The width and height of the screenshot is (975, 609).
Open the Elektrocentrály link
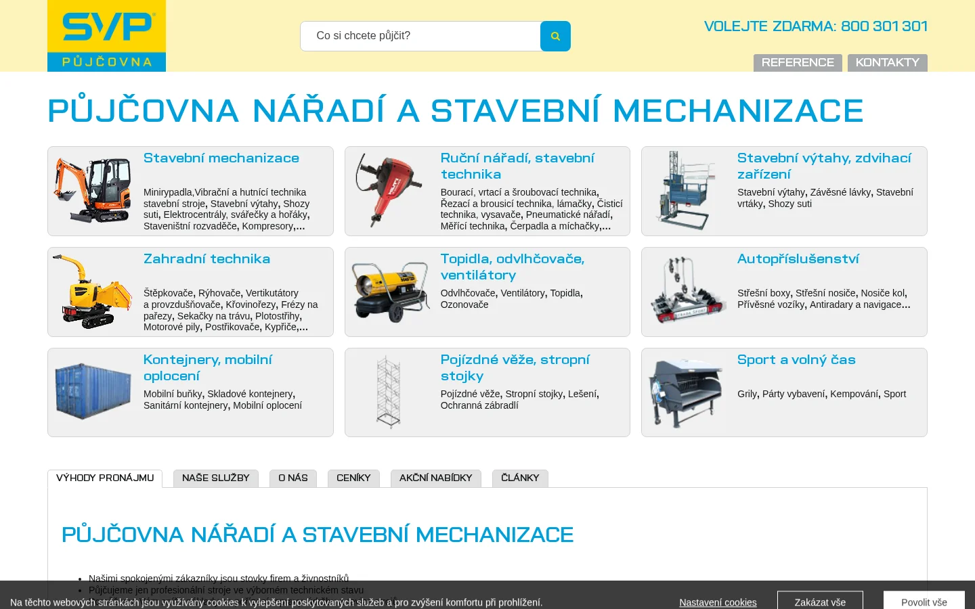(x=194, y=215)
